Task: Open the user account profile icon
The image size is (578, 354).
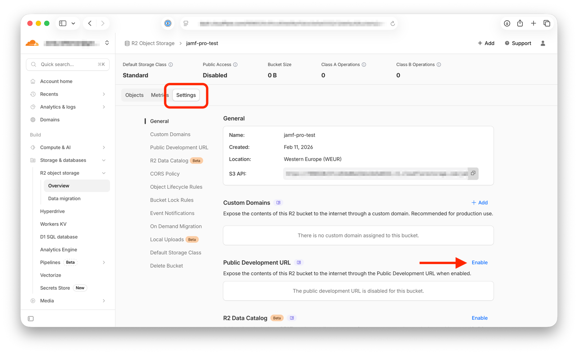Action: pyautogui.click(x=543, y=43)
